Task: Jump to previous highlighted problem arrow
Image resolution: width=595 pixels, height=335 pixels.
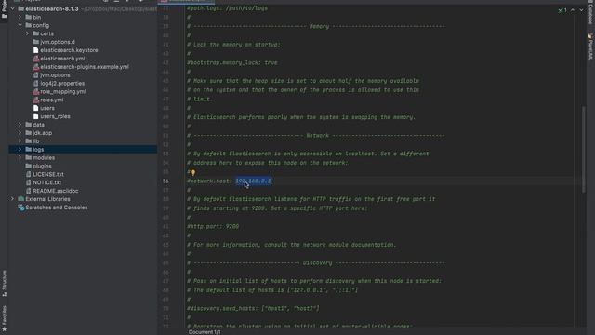Action: [x=573, y=10]
